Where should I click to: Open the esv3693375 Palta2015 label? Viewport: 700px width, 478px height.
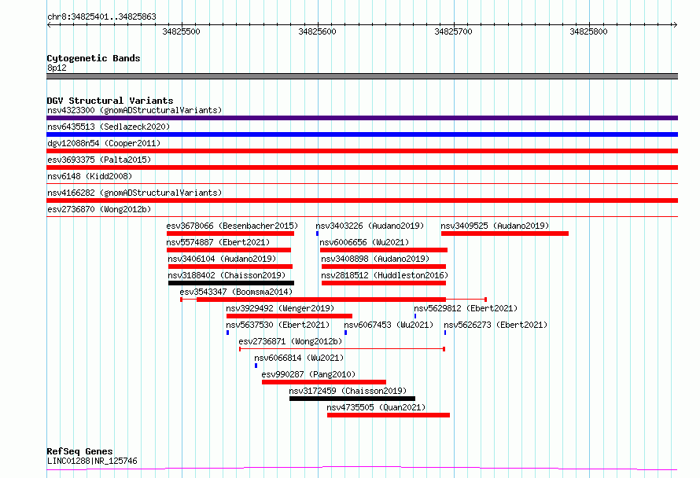click(99, 160)
